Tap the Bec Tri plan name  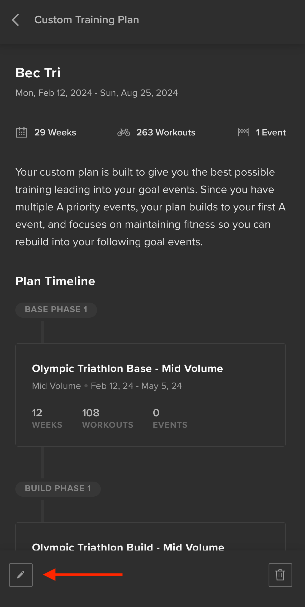[38, 73]
